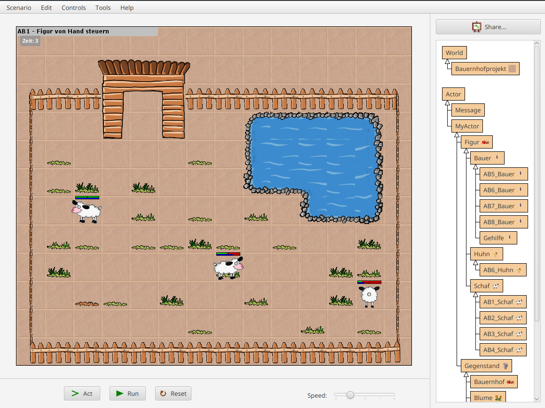Select the Schaf class
This screenshot has height=408, width=545.
pos(486,286)
